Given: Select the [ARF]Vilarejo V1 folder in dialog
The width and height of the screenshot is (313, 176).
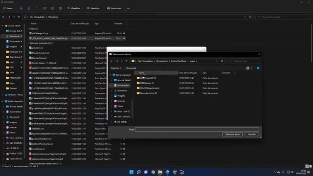Looking at the screenshot, I should point(147,83).
